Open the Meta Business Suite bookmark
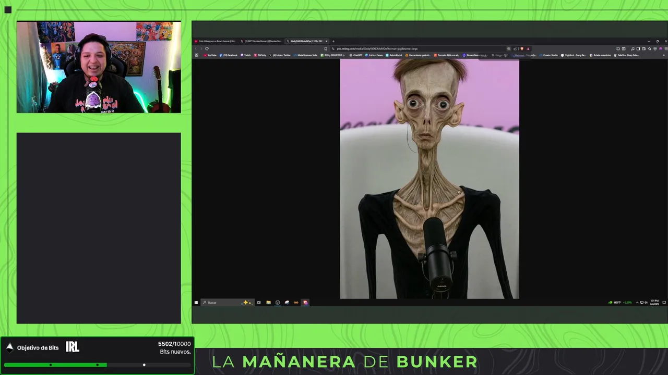Image resolution: width=668 pixels, height=375 pixels. [x=305, y=55]
